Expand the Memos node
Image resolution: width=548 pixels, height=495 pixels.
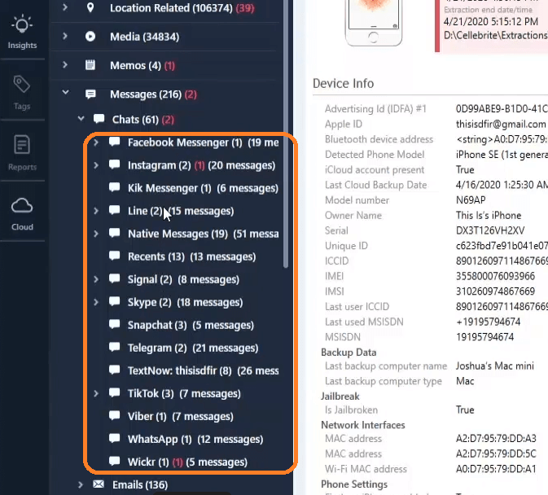pos(65,64)
